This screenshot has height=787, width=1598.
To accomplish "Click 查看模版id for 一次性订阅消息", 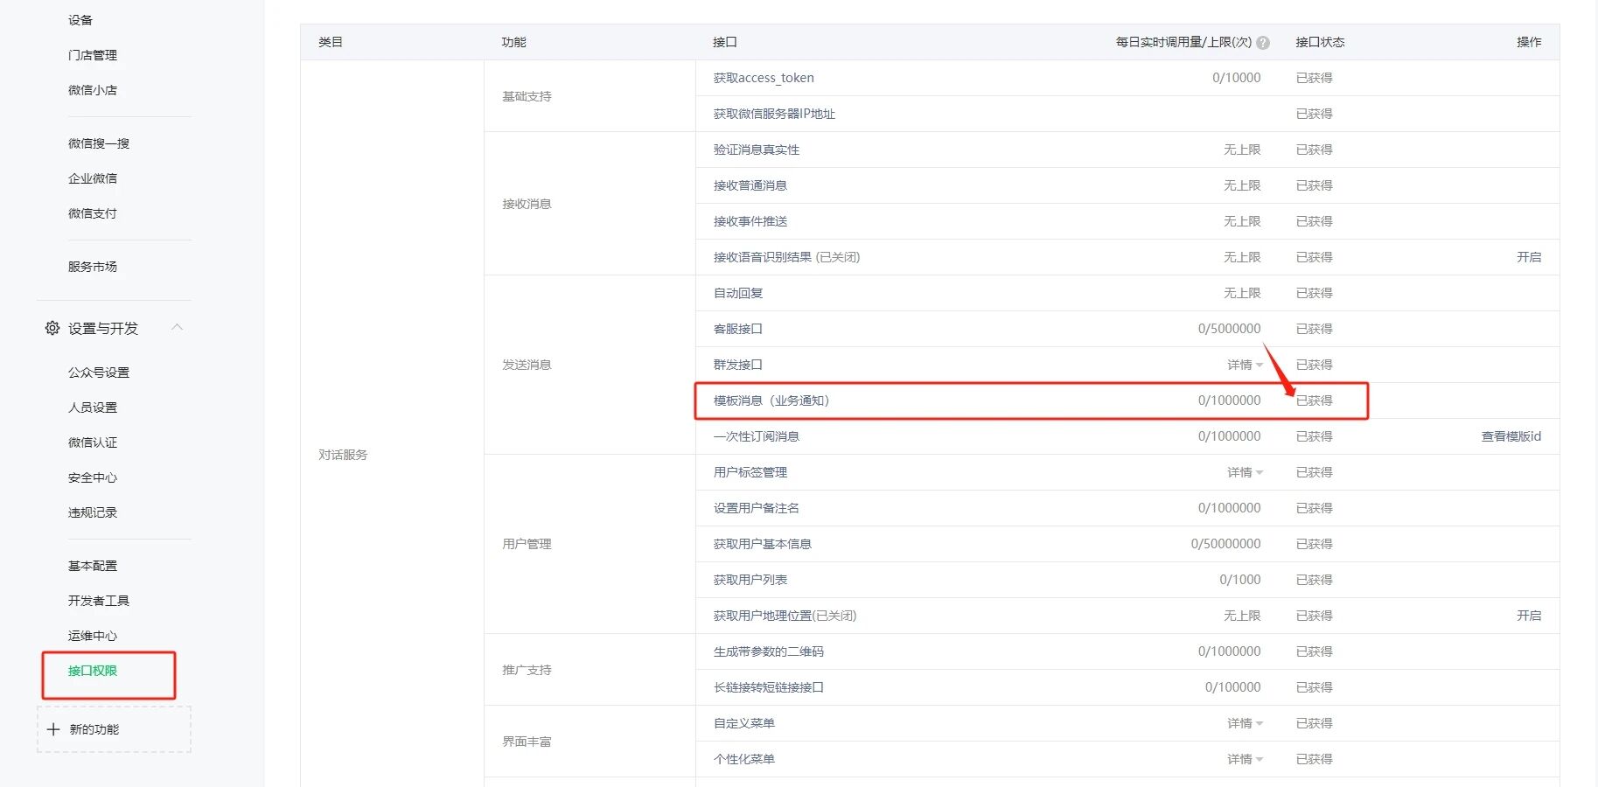I will pos(1510,435).
